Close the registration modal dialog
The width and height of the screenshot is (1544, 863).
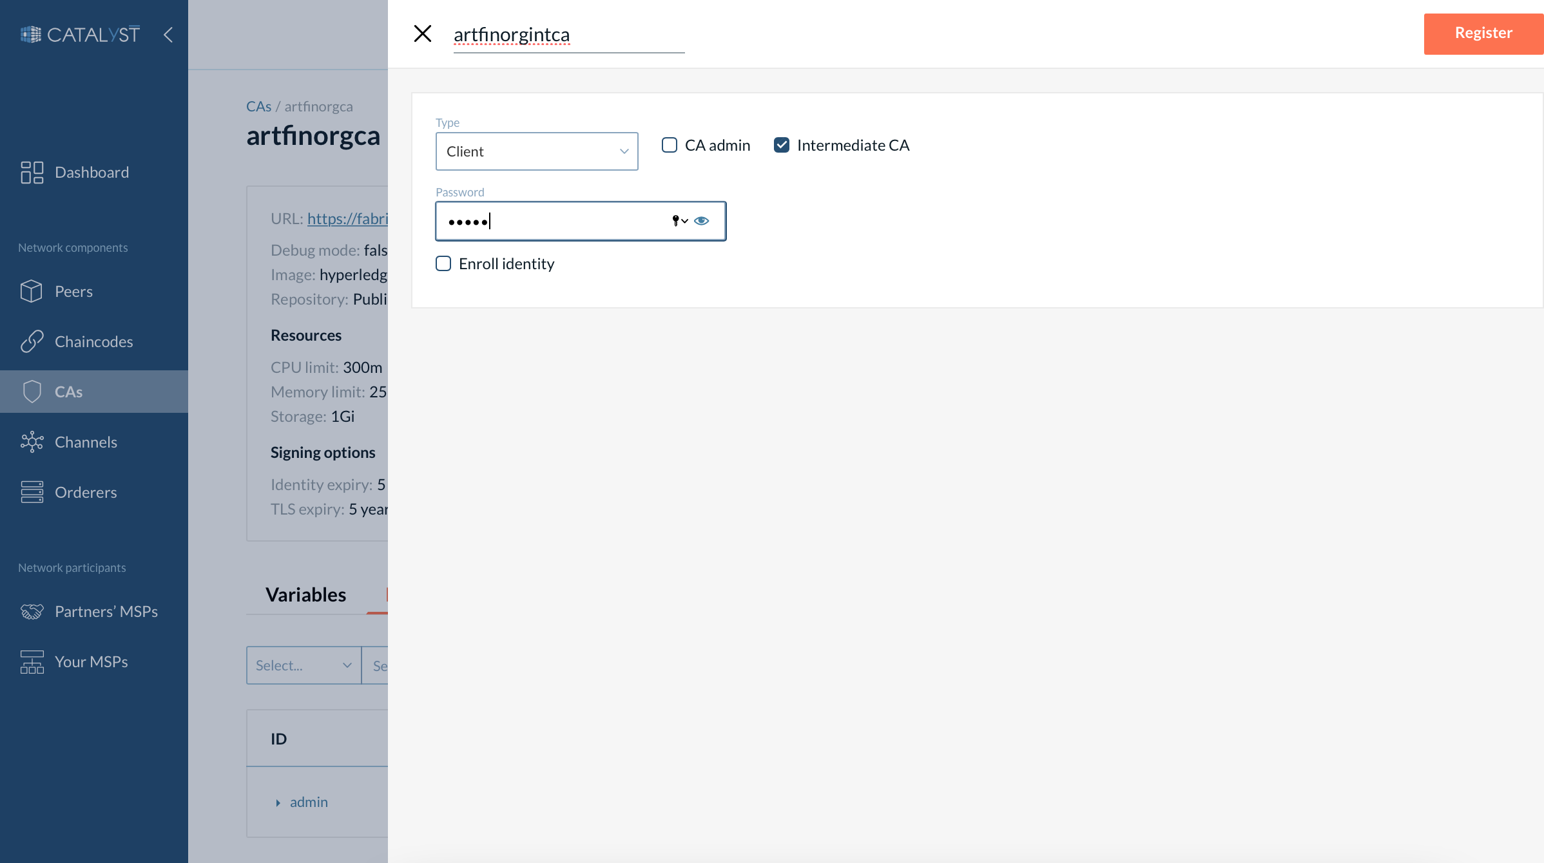[x=423, y=33]
